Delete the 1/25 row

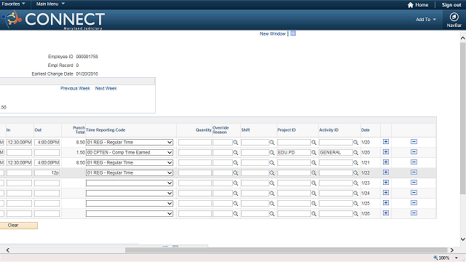pos(414,202)
